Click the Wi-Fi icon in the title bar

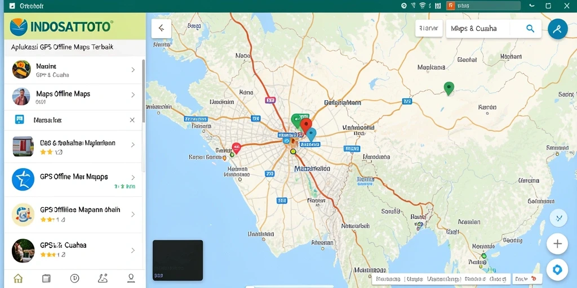(x=422, y=6)
